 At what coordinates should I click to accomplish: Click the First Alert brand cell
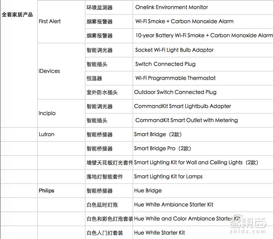pyautogui.click(x=49, y=21)
